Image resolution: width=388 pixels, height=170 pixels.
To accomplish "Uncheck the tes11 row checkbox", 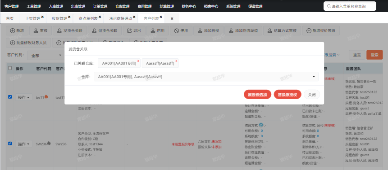I will (x=10, y=97).
